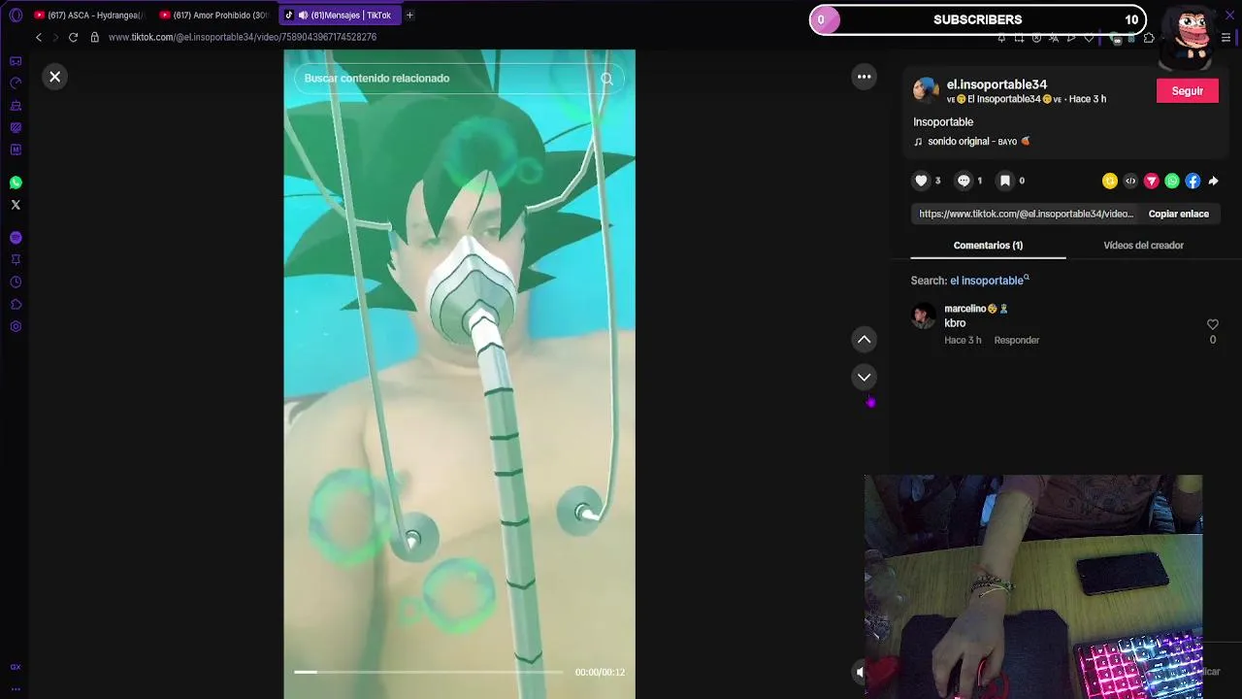Open the sidebar extensions cube icon
Screen dimensions: 1242x699
coord(16,305)
